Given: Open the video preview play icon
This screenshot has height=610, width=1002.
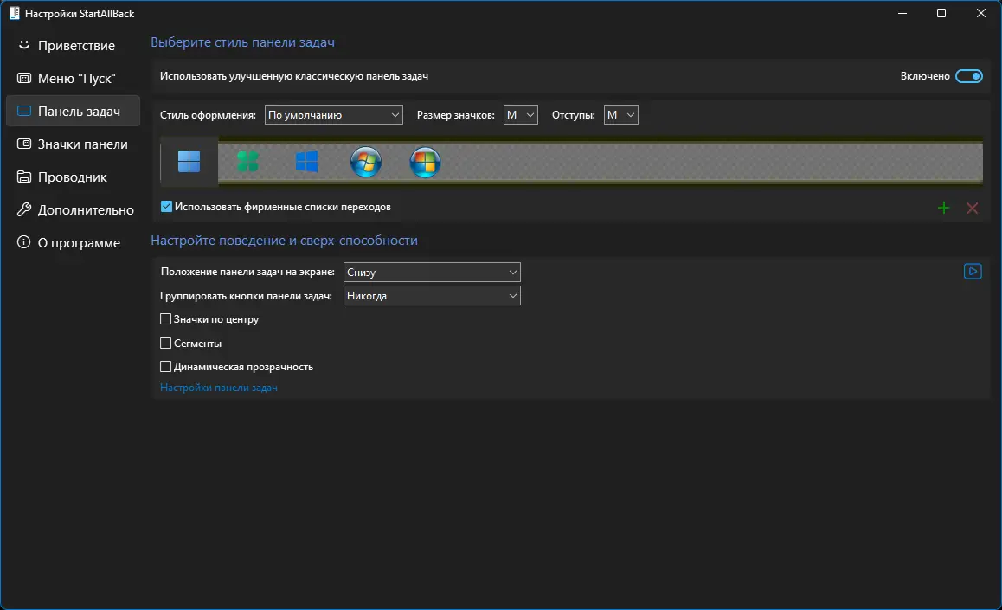Looking at the screenshot, I should tap(973, 272).
